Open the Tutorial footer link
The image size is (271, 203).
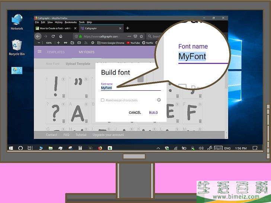[x=81, y=135]
